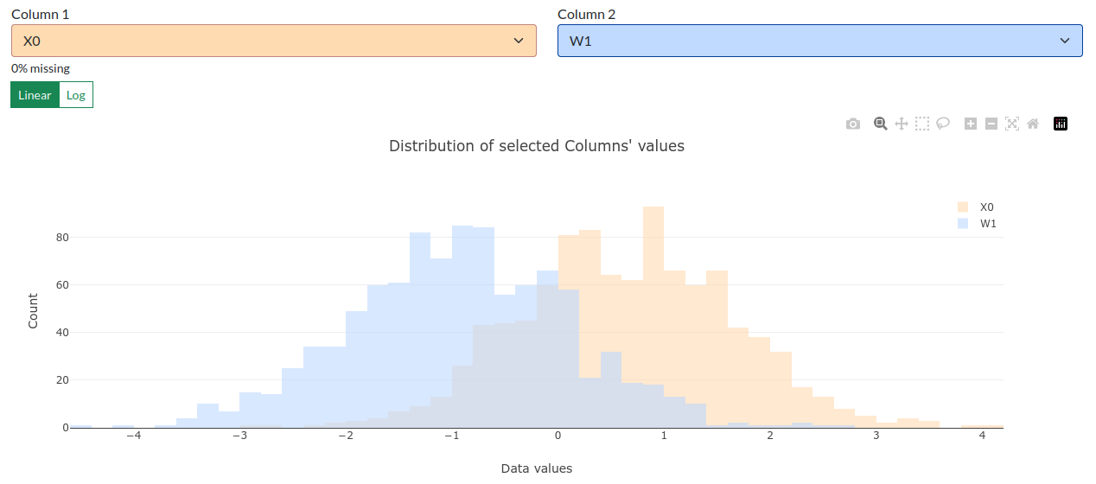Viewport: 1096px width, 484px height.
Task: Choose the Lasso Select tool
Action: coord(943,124)
